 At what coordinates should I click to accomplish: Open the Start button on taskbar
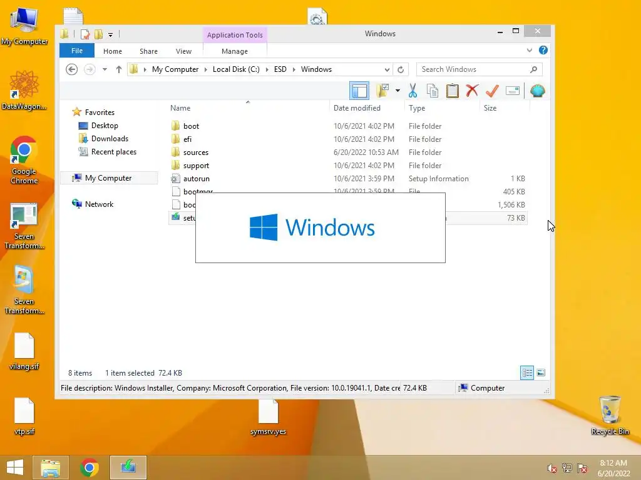coord(15,467)
